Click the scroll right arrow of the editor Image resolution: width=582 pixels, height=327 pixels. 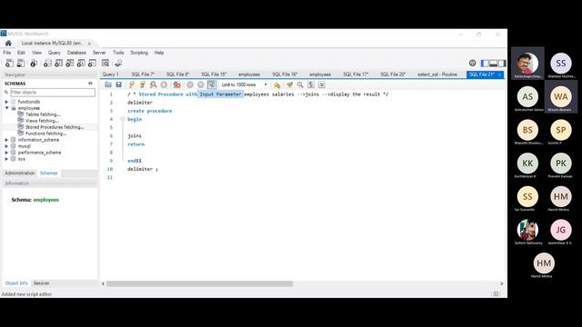click(502, 283)
